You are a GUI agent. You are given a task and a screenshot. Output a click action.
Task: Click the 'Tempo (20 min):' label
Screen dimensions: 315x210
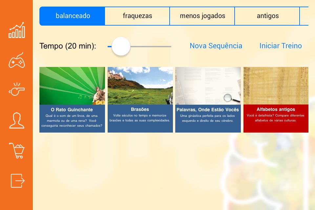tap(68, 46)
